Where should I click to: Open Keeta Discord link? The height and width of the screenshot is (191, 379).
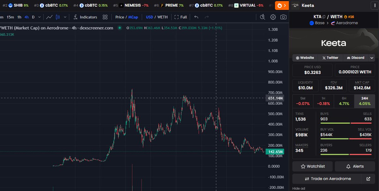pyautogui.click(x=355, y=58)
